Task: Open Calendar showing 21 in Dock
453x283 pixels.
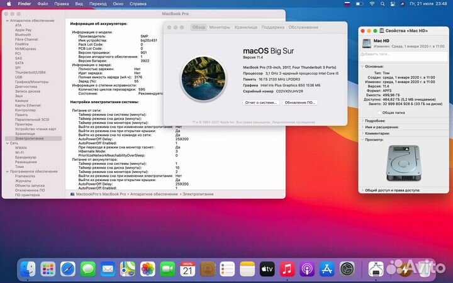Action: coord(187,269)
